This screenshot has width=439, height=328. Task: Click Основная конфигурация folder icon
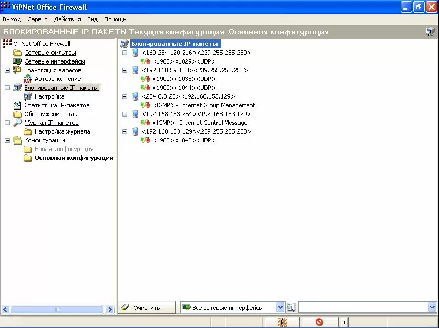(x=28, y=158)
